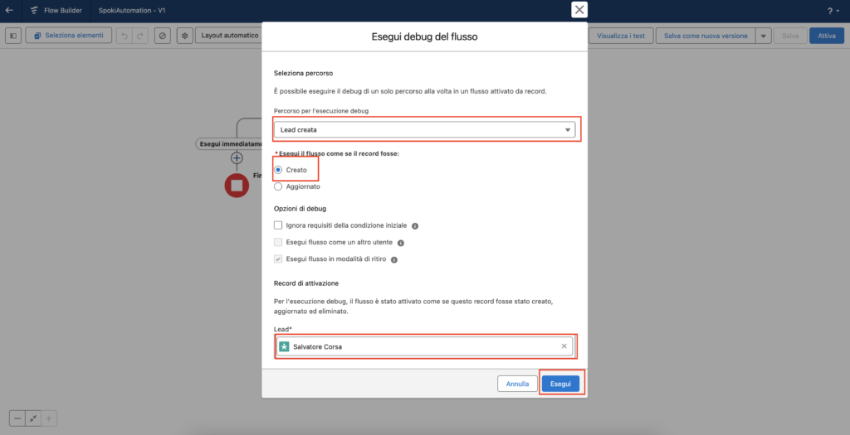The width and height of the screenshot is (850, 435).
Task: Clear the Salvatore Corsa lead selection
Action: point(564,346)
